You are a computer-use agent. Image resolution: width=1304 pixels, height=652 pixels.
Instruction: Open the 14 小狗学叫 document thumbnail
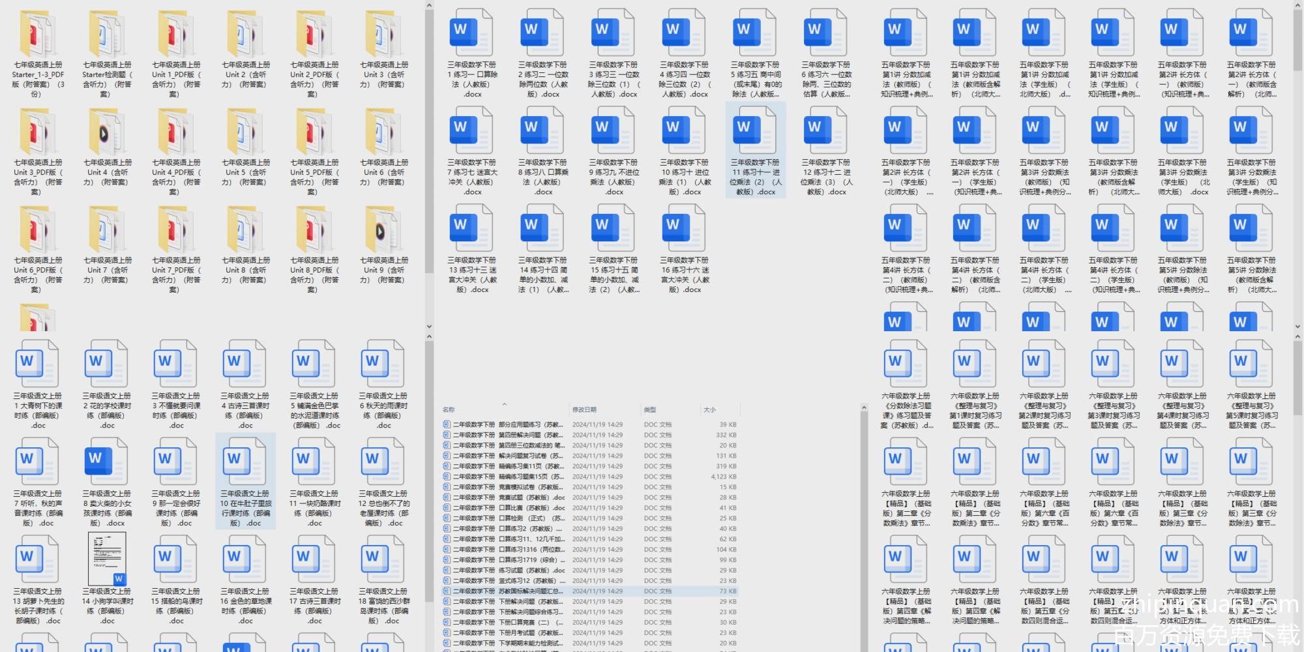pyautogui.click(x=107, y=559)
